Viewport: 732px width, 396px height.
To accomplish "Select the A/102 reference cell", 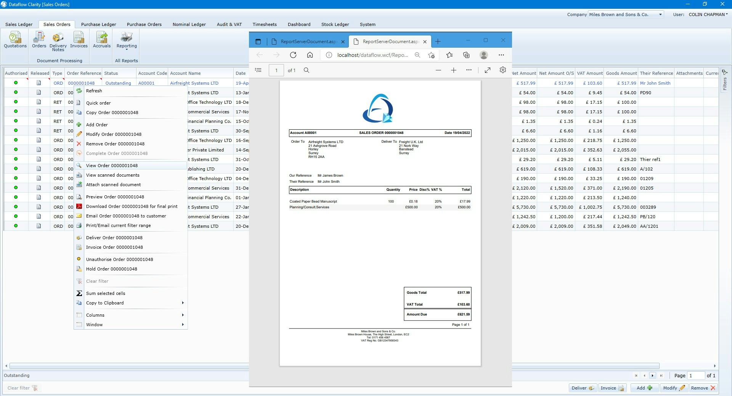I will pos(656,169).
